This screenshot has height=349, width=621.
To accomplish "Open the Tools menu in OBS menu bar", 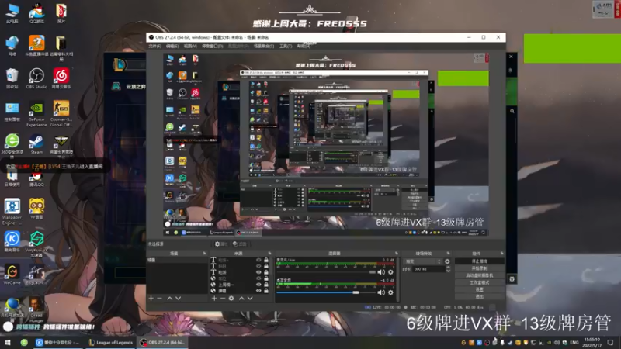I will tap(286, 47).
